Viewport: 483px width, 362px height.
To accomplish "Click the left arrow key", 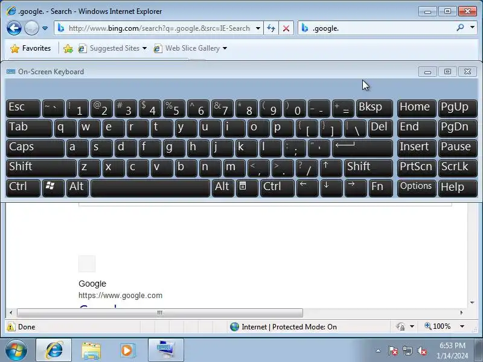I will pyautogui.click(x=307, y=188).
